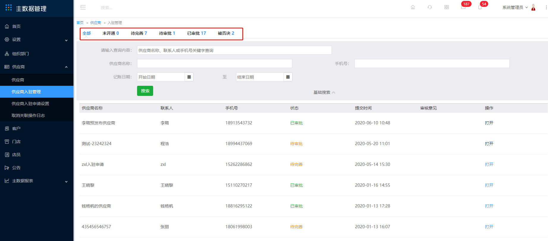Image resolution: width=548 pixels, height=241 pixels.
Task: Click the home icon in the top bar
Action: (413, 7)
